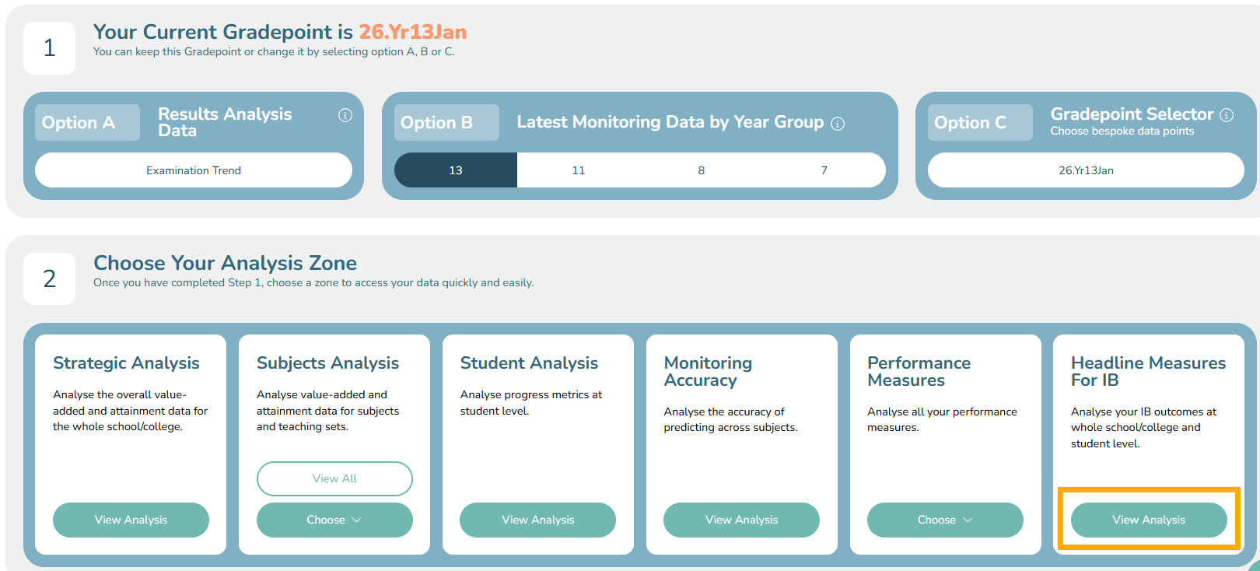Open the 26.Yr13Jan gradepoint selector
The image size is (1260, 571).
coord(1086,170)
